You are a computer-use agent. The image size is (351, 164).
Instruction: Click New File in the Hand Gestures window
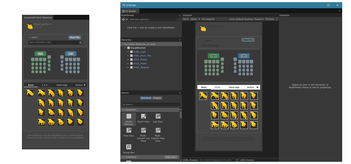tap(75, 37)
